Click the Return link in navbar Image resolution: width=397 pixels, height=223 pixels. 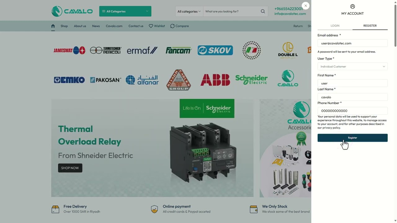point(298,26)
